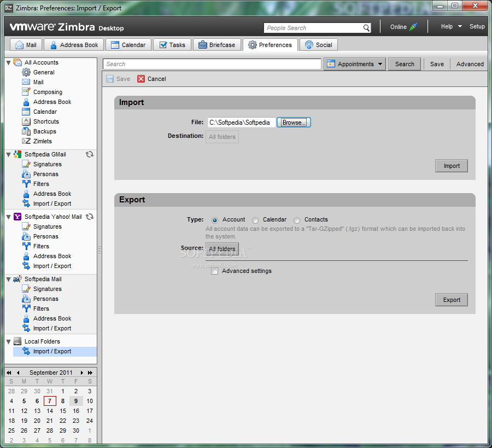Go to previous month in mini calendar
The height and width of the screenshot is (448, 492).
[x=18, y=373]
